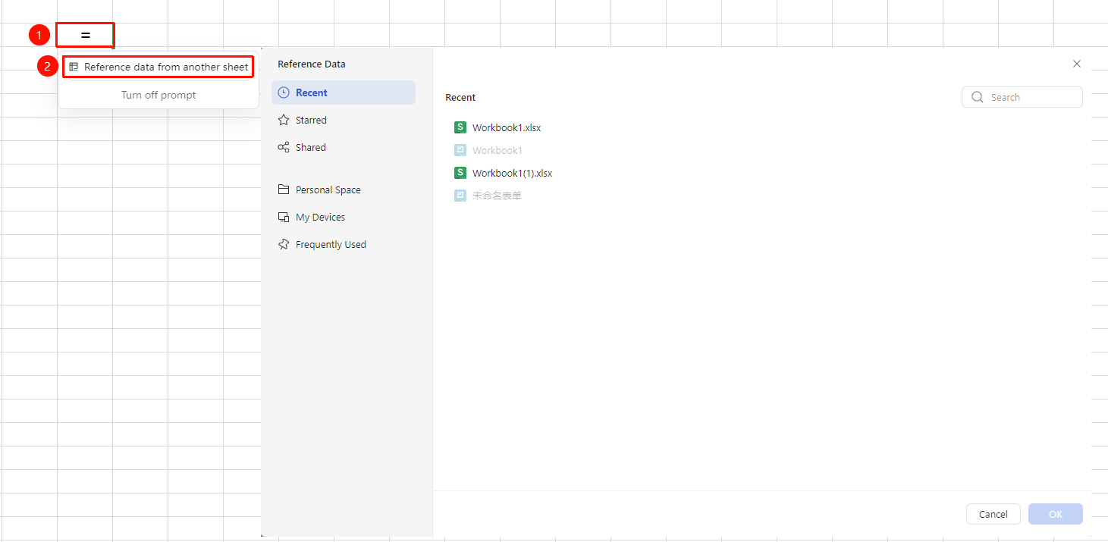
Task: Click the Shared nodes icon
Action: click(284, 147)
